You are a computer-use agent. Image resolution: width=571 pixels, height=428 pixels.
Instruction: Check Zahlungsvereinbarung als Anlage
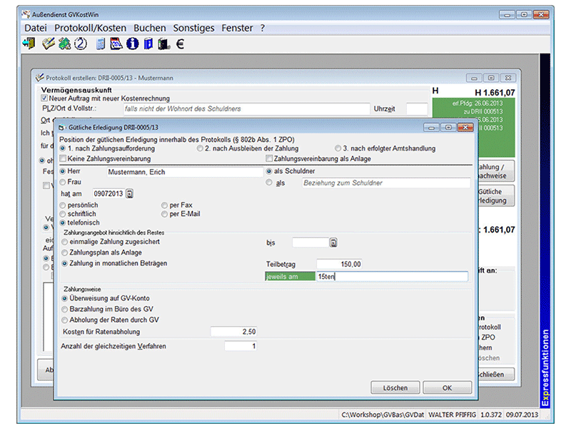[269, 158]
